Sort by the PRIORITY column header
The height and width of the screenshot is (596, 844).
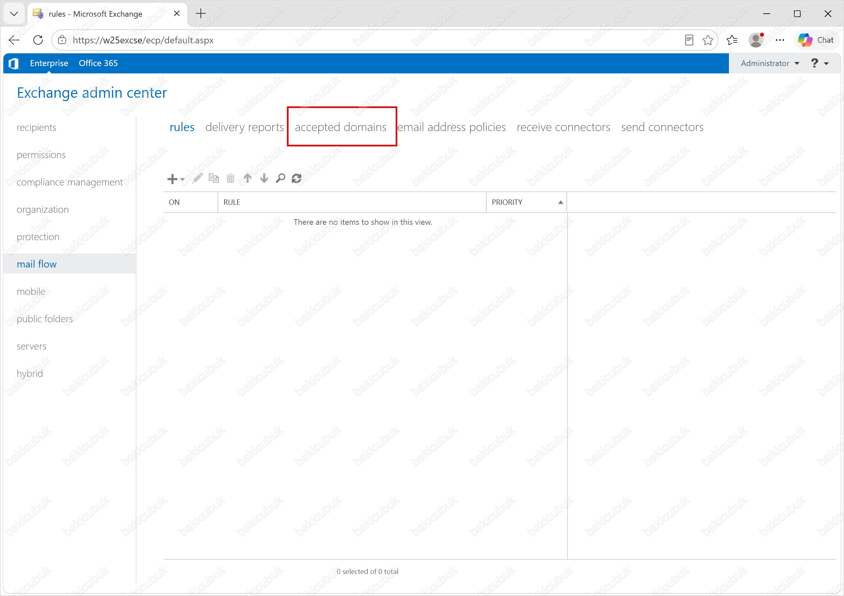coord(526,202)
